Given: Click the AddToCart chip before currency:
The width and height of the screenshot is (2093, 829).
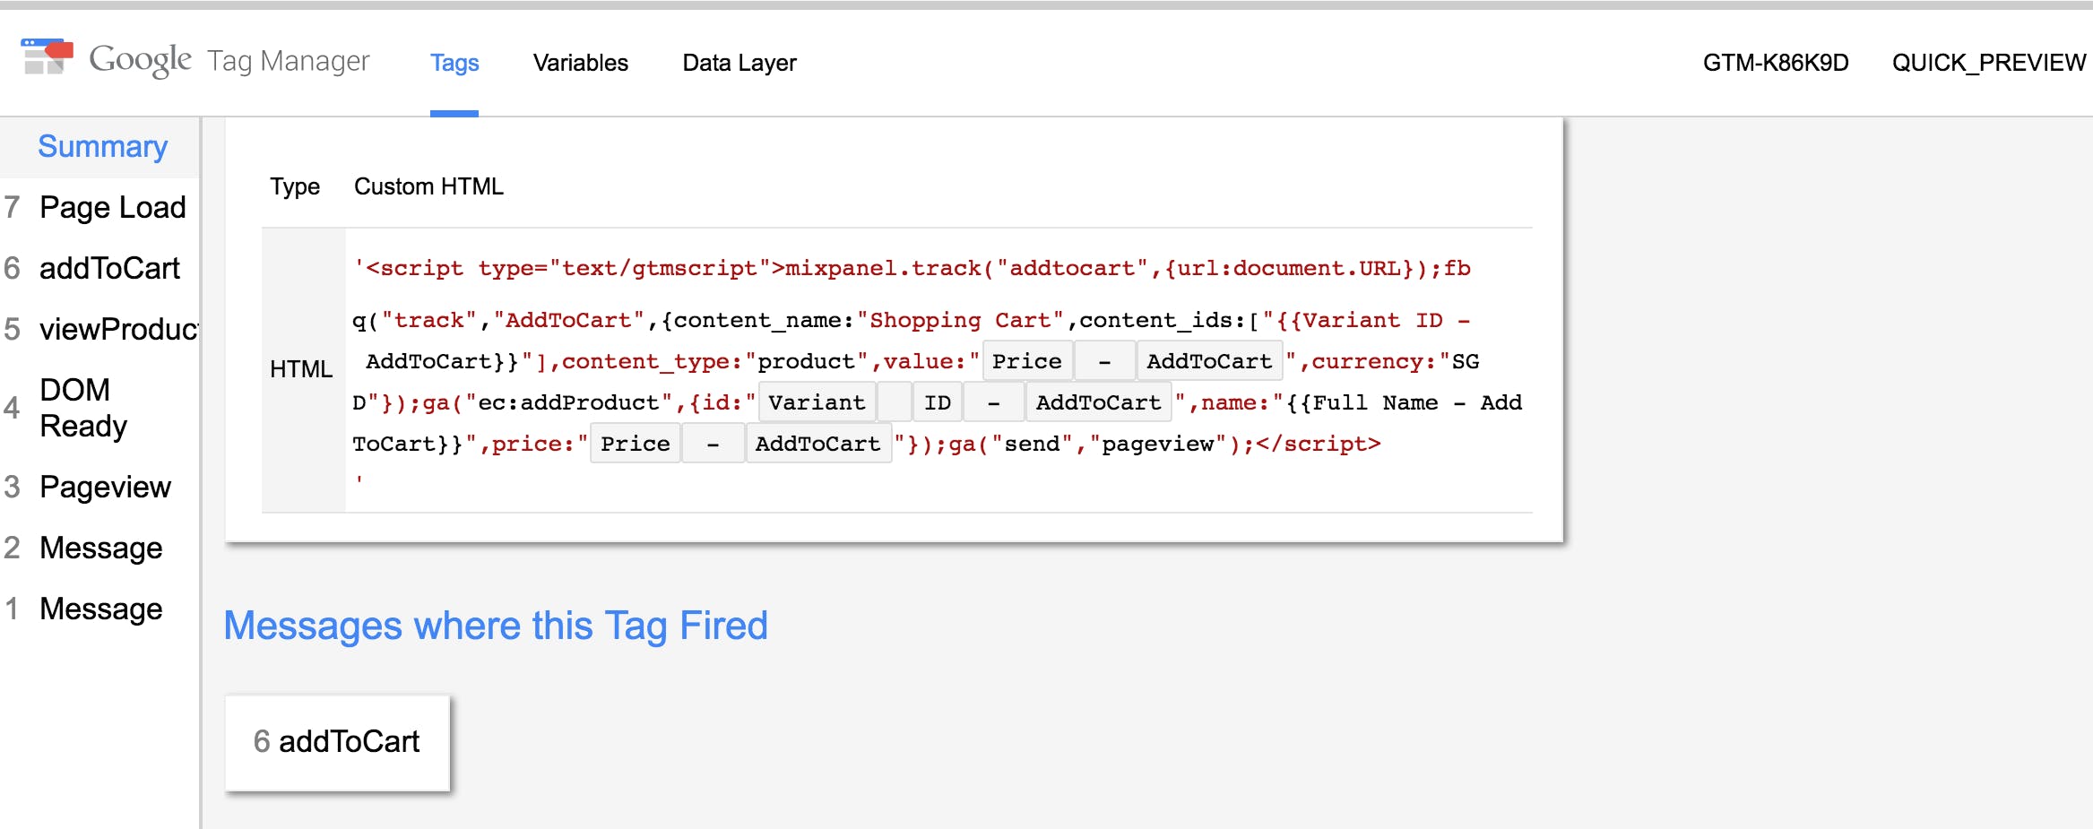Looking at the screenshot, I should click(1209, 361).
